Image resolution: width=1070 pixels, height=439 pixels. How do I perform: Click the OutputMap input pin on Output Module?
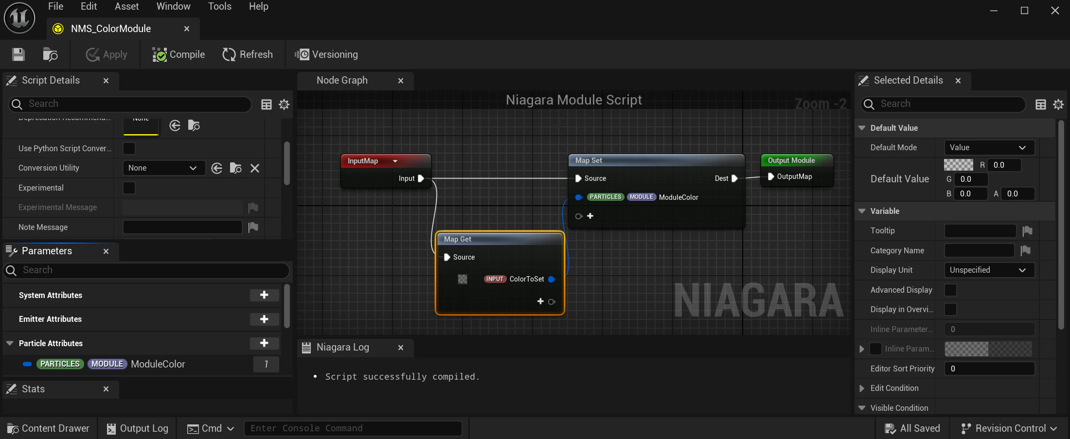(770, 176)
